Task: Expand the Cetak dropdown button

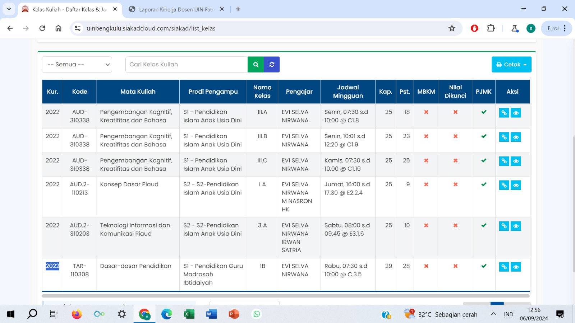Action: (511, 65)
